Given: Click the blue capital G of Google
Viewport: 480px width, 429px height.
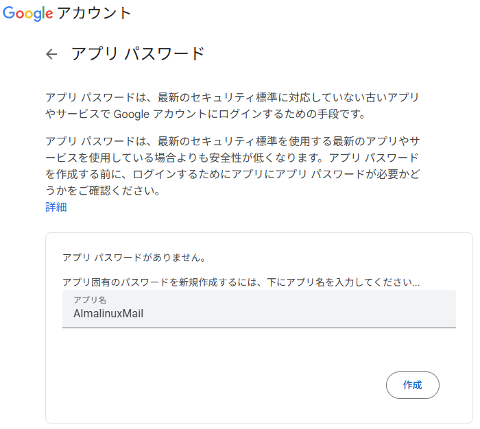Looking at the screenshot, I should (x=8, y=13).
